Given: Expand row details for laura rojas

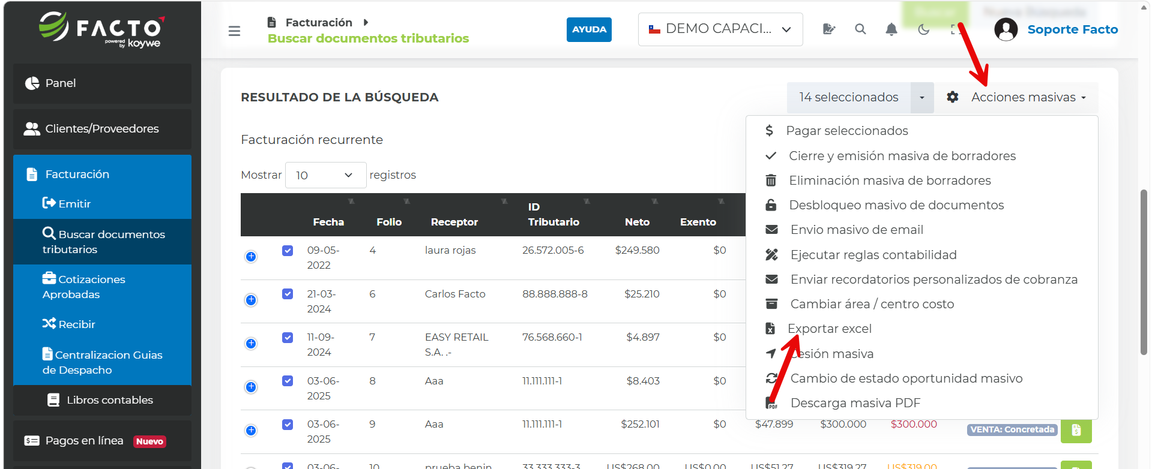Looking at the screenshot, I should pos(251,257).
